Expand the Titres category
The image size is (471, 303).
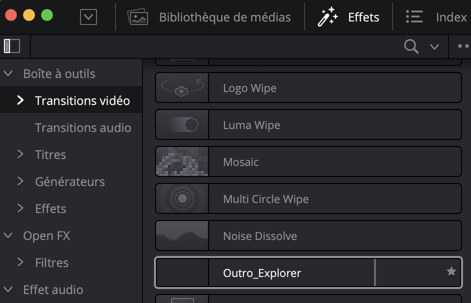tap(20, 154)
